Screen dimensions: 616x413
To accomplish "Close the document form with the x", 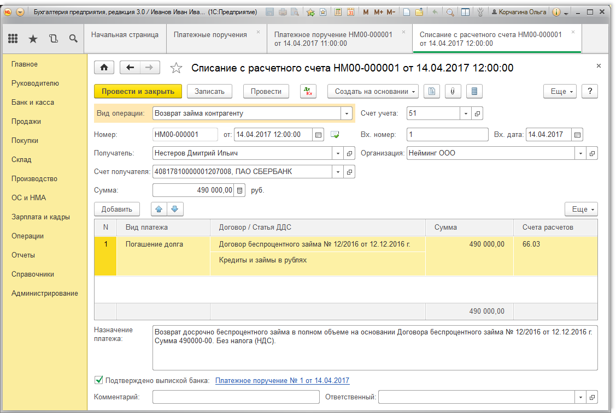I will (599, 66).
